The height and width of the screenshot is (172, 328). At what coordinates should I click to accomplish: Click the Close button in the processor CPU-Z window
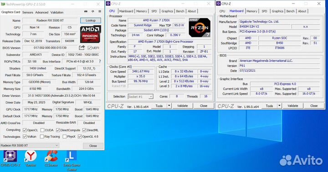pos(204,106)
